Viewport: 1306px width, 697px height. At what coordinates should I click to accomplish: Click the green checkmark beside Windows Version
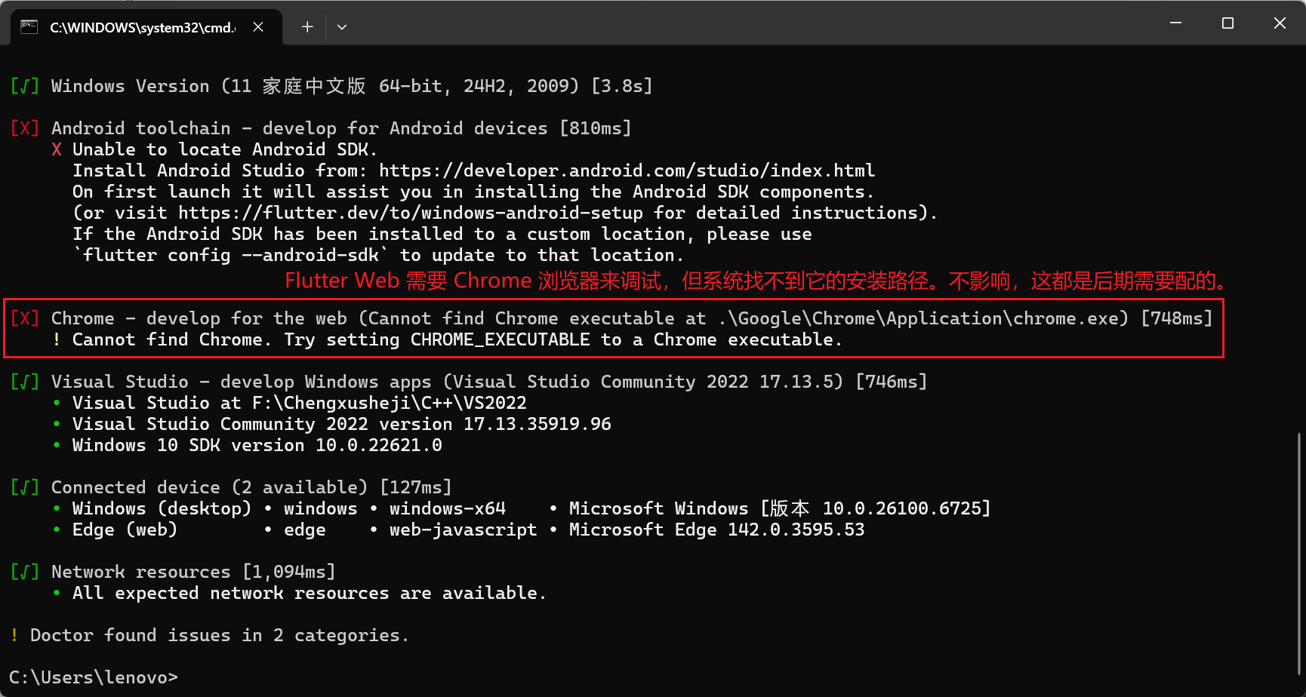pos(25,85)
